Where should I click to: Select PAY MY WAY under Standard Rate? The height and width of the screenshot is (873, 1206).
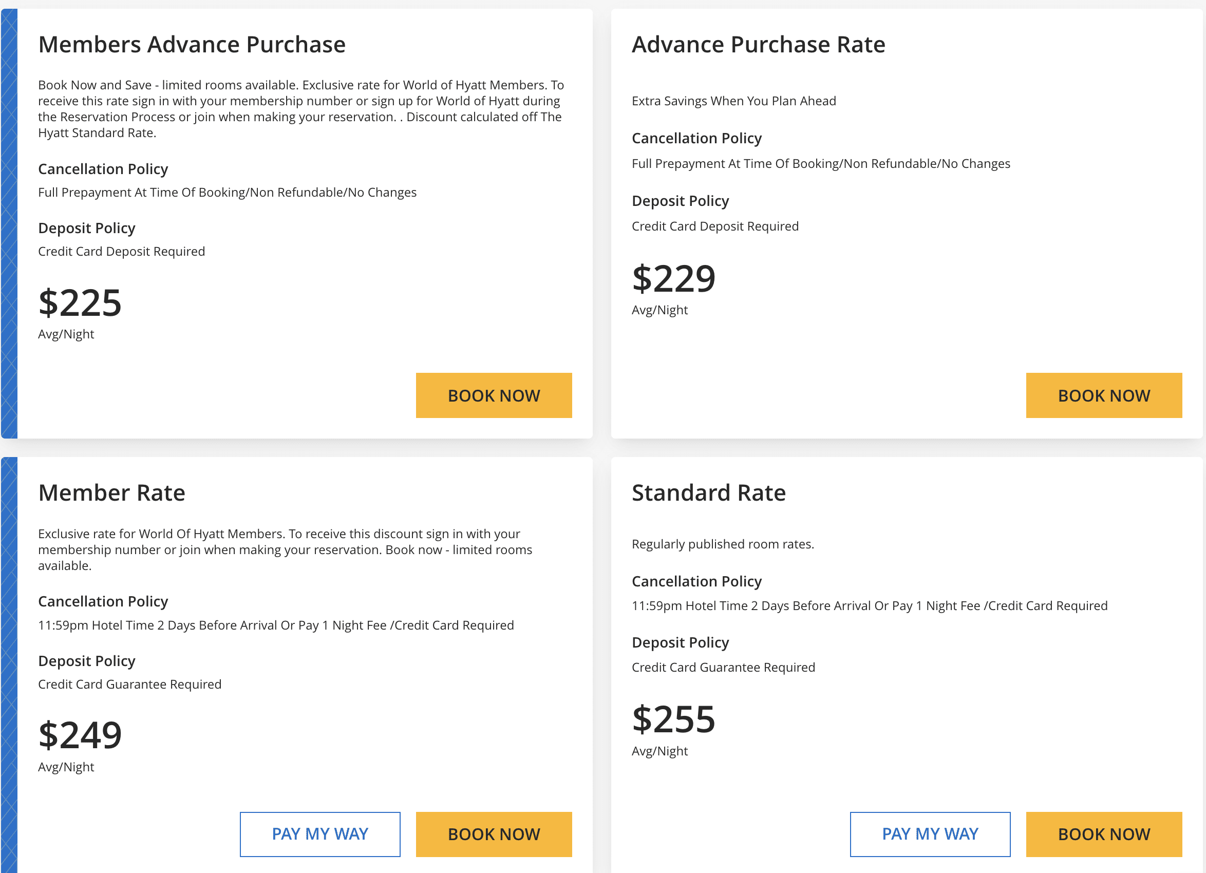[x=930, y=834]
